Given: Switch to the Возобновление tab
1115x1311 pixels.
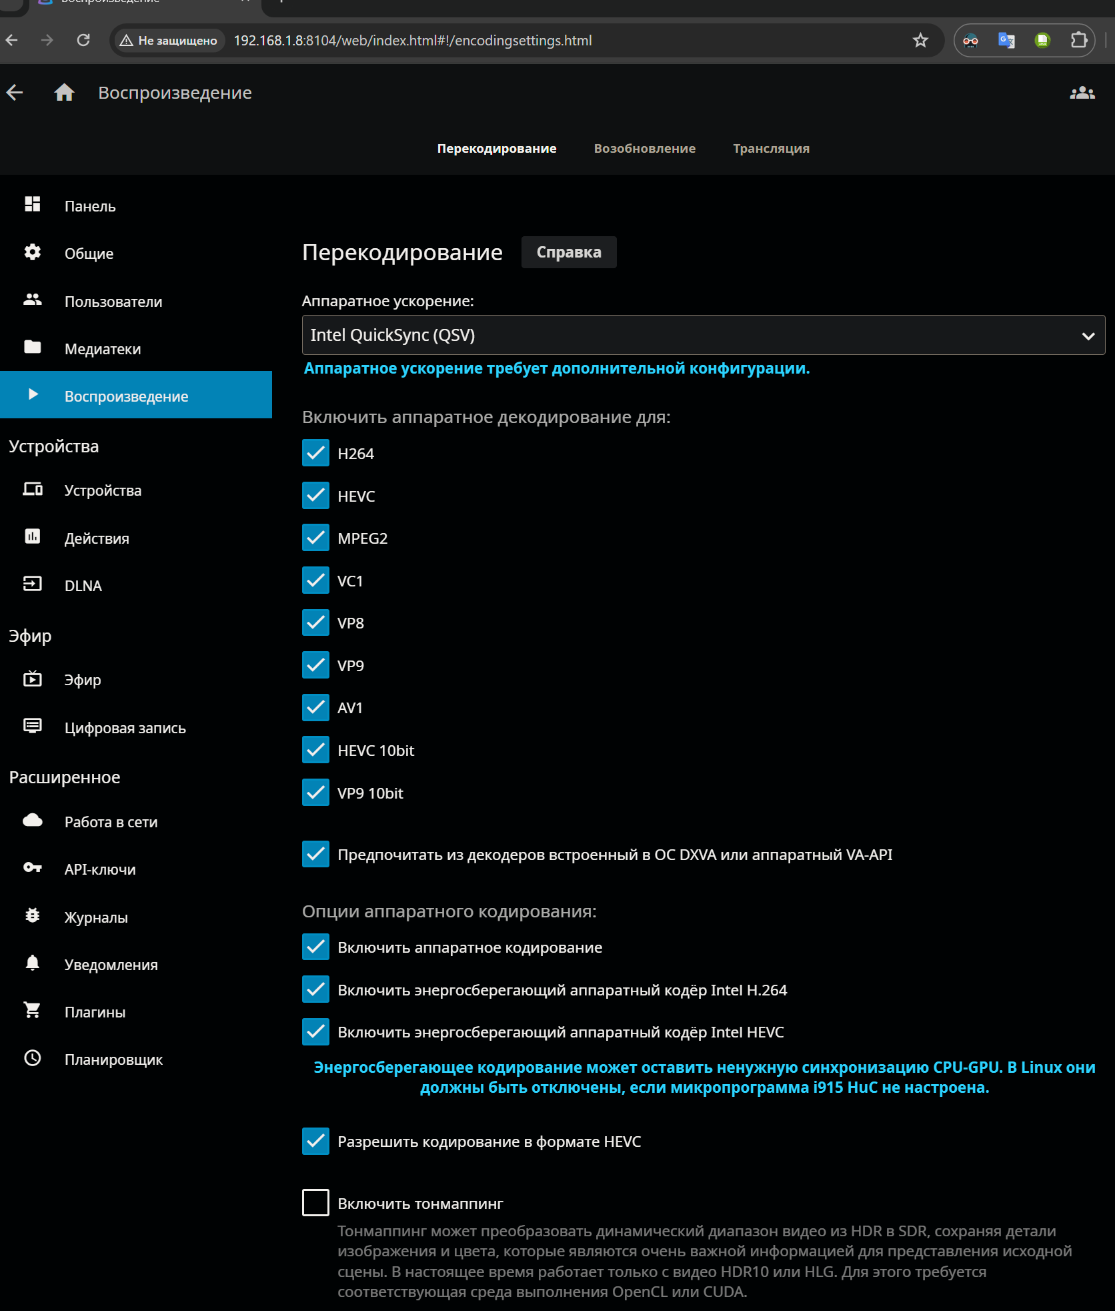Looking at the screenshot, I should click(644, 148).
